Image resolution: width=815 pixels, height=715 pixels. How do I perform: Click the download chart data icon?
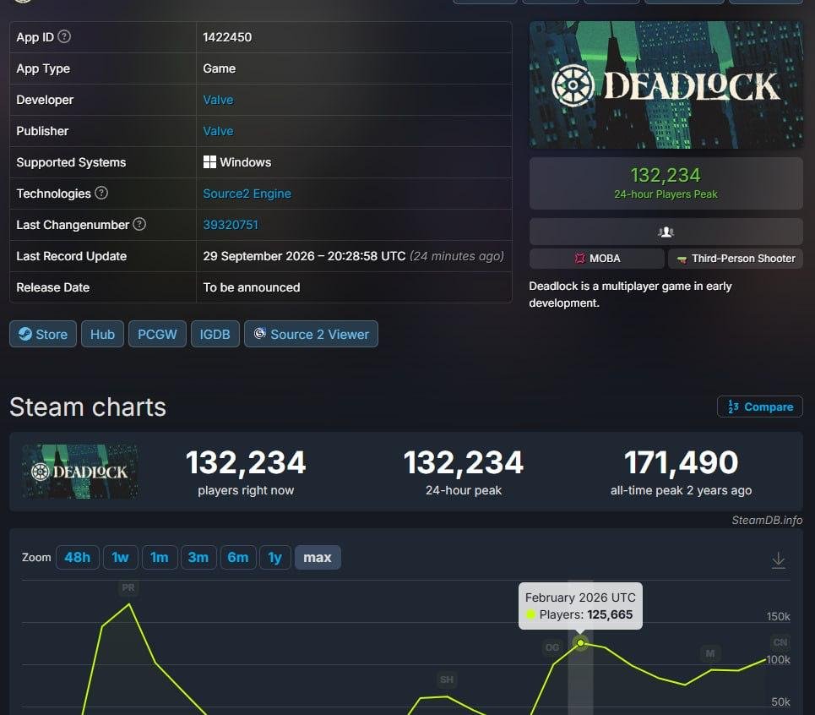tap(778, 560)
